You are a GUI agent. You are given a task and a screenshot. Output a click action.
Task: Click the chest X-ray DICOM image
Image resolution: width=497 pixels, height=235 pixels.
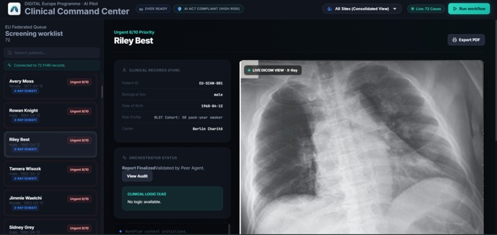pyautogui.click(x=362, y=147)
